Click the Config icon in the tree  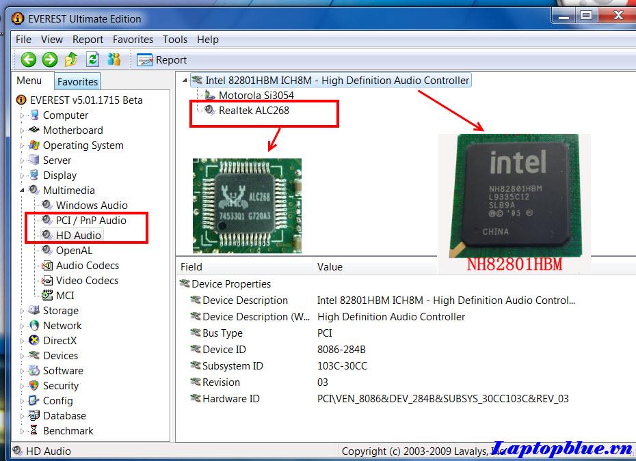pos(34,400)
